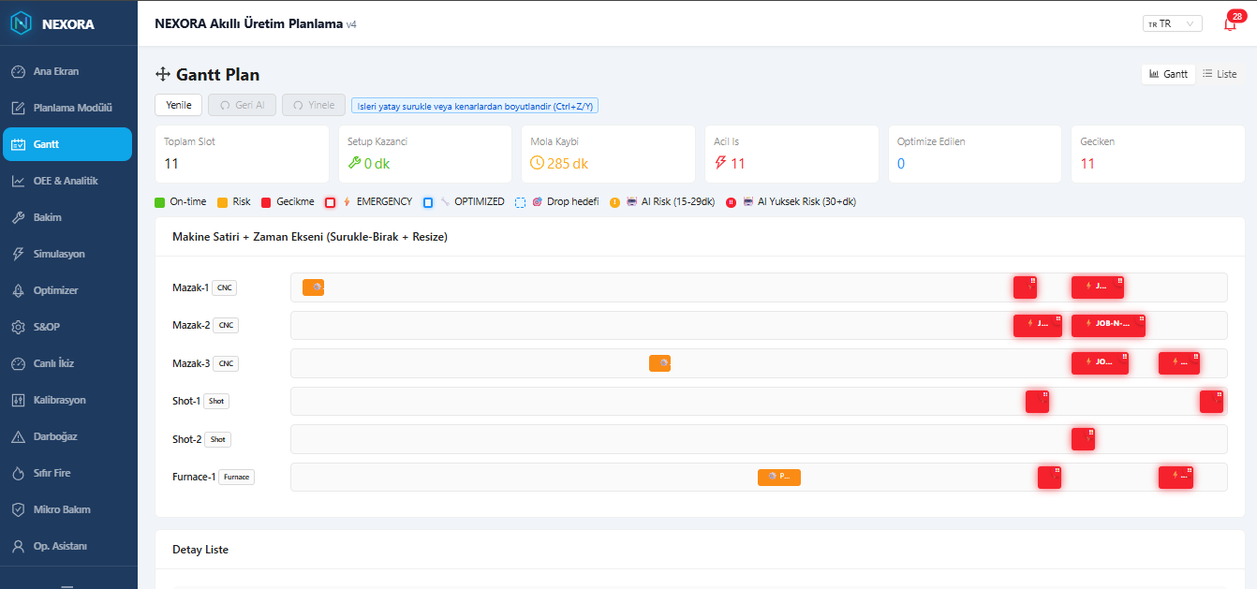Click the Shot tag next to Shot-1
This screenshot has width=1257, height=589.
click(216, 401)
